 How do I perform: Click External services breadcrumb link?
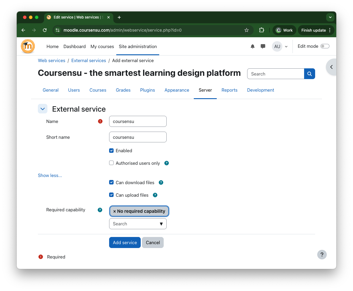pyautogui.click(x=89, y=61)
